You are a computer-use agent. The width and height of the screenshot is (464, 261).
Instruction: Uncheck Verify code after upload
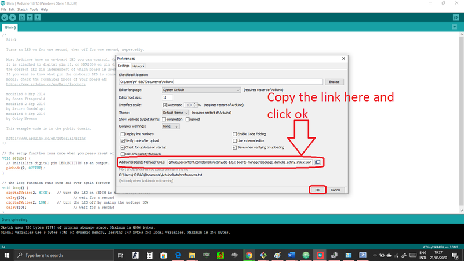pos(122,141)
